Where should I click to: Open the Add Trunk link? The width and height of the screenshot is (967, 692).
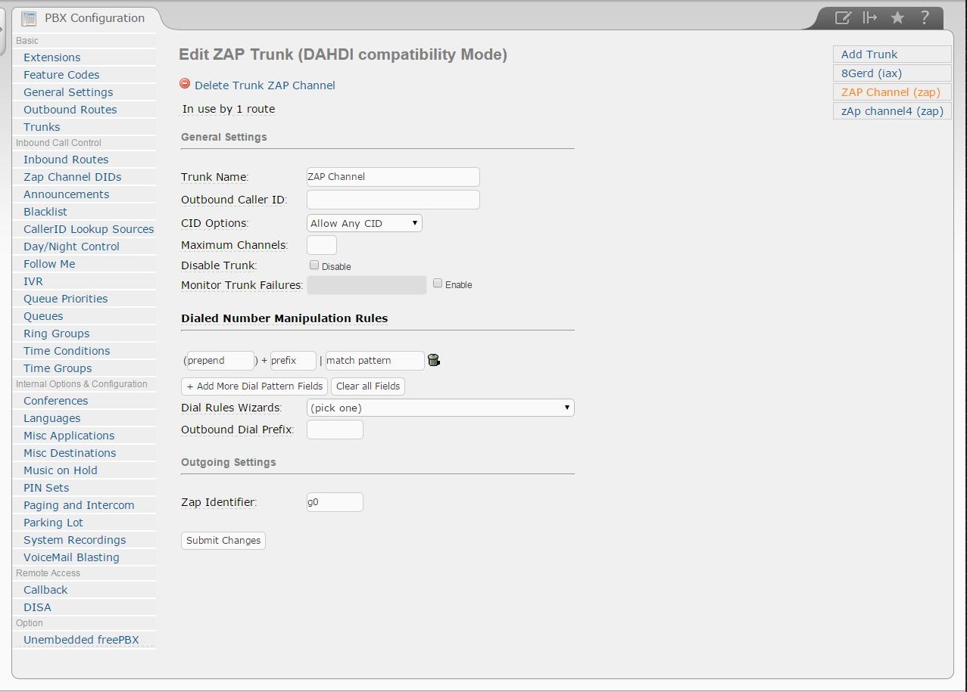[x=869, y=54]
